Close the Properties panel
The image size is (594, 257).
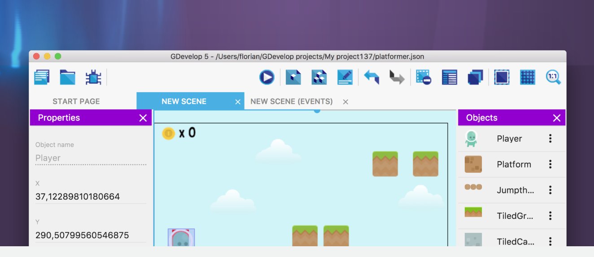tap(143, 118)
